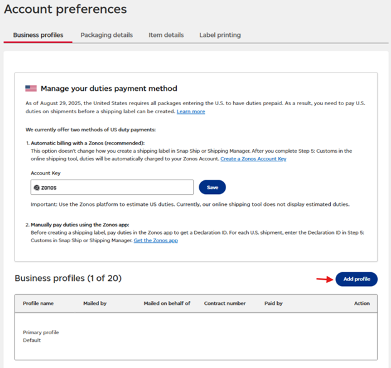Open Create a Zonos Account Key link
The image size is (391, 368).
coord(253,159)
